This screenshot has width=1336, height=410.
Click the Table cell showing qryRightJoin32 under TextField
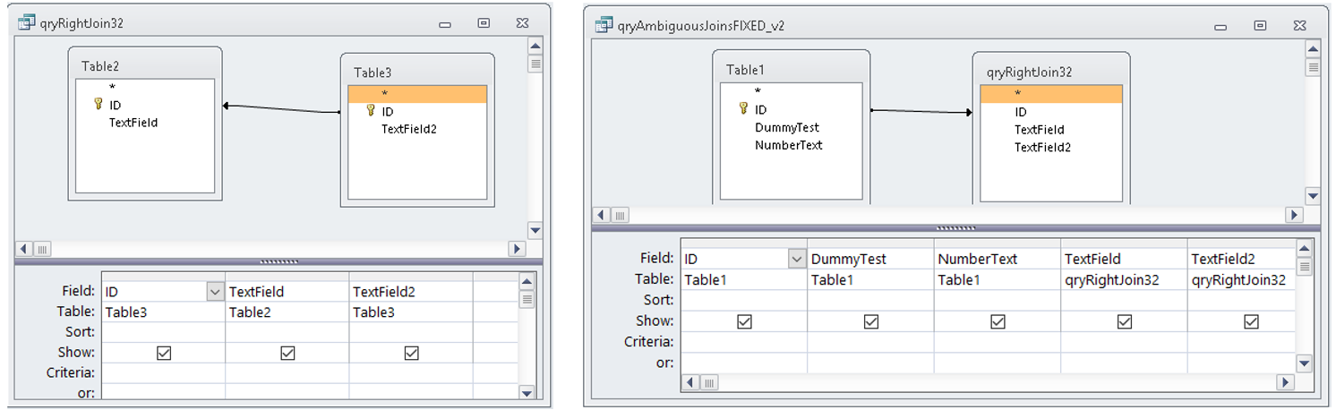[x=1124, y=280]
